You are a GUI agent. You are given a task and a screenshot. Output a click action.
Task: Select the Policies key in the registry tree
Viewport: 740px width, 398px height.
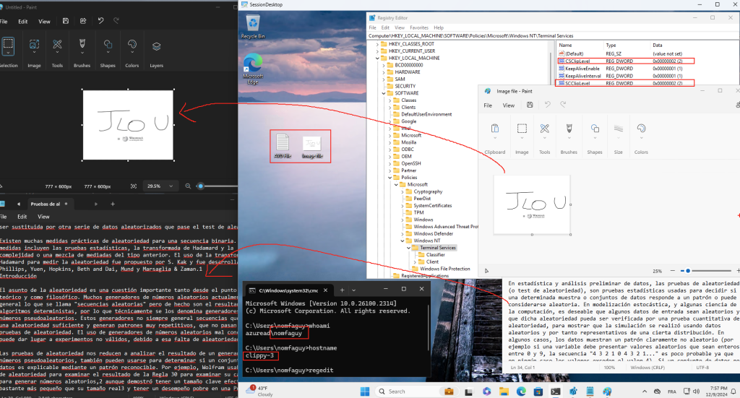[x=409, y=177]
